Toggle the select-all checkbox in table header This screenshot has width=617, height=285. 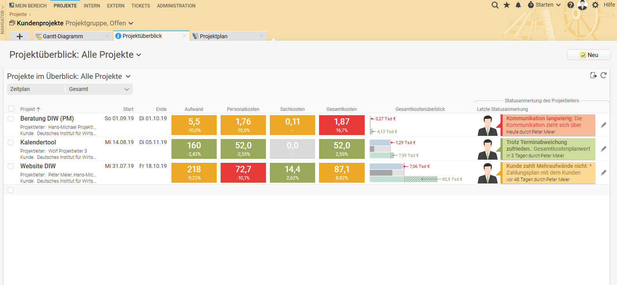(x=11, y=109)
